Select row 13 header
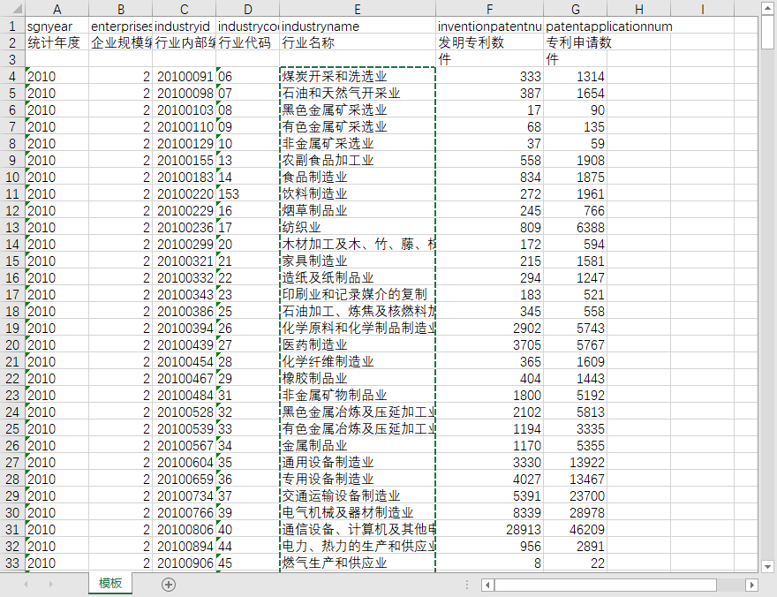 point(12,227)
